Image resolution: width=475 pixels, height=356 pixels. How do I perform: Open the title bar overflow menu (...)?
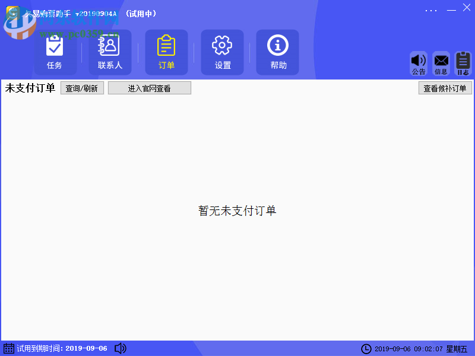coord(431,10)
